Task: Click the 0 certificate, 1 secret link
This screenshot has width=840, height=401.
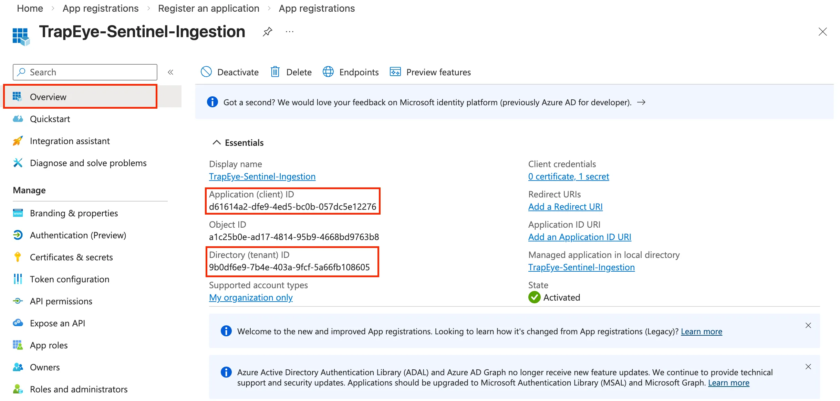Action: (x=569, y=176)
